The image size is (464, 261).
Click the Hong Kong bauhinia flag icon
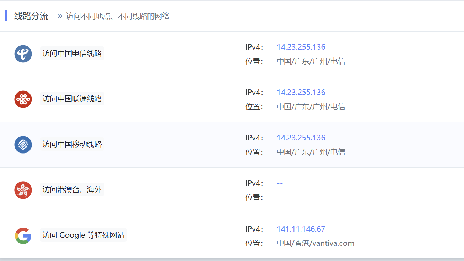(x=23, y=190)
